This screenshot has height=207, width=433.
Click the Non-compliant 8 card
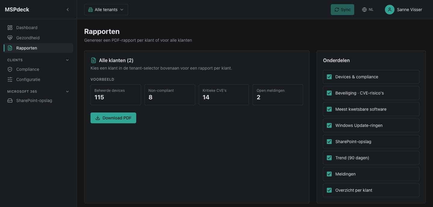coord(170,95)
